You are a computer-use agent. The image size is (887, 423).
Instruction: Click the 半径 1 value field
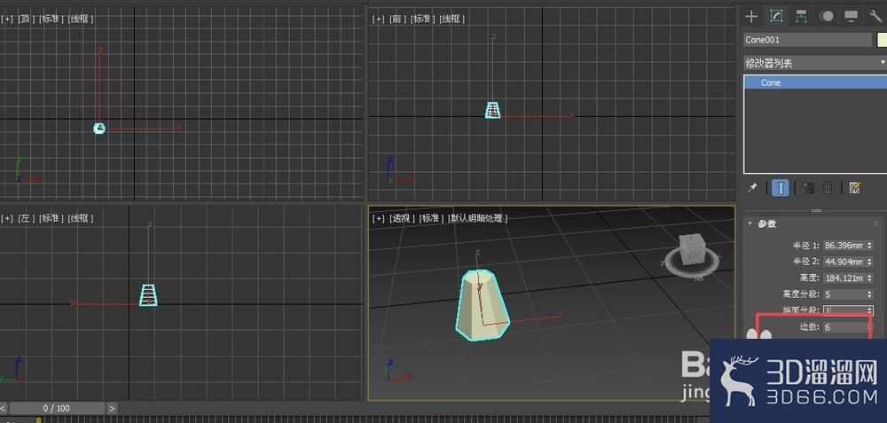click(x=844, y=246)
